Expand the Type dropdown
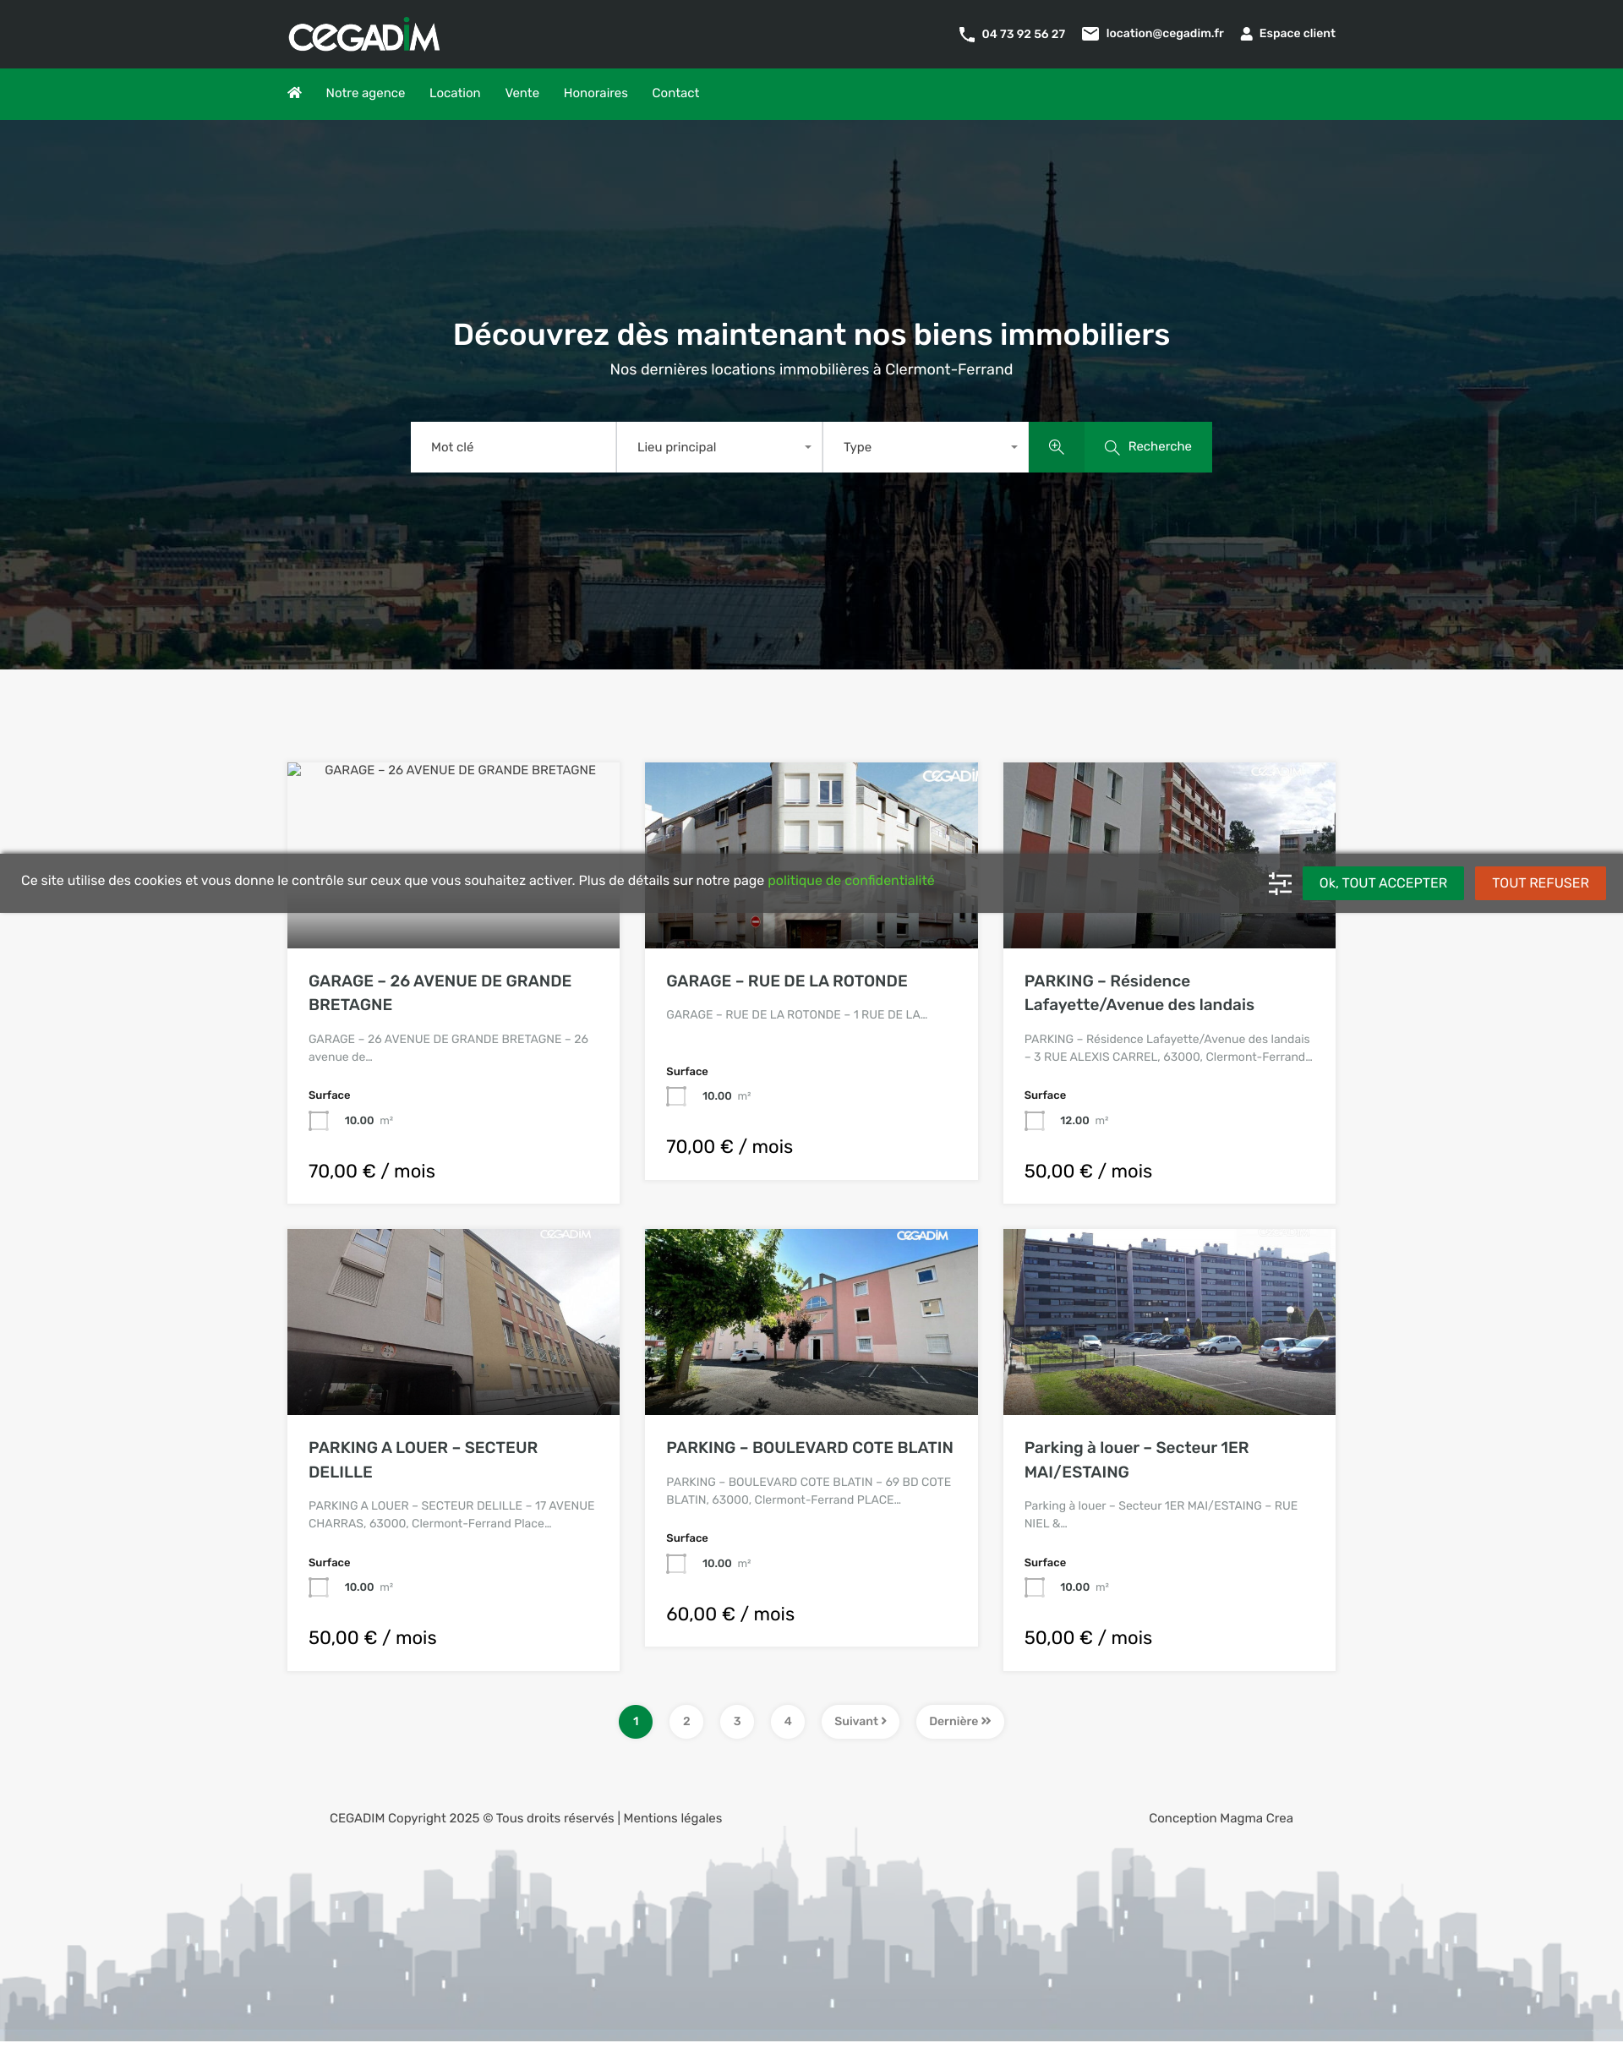The image size is (1623, 2054). pos(926,447)
